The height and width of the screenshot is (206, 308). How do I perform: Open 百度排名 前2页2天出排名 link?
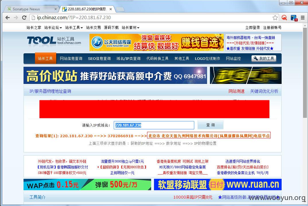click(243, 167)
